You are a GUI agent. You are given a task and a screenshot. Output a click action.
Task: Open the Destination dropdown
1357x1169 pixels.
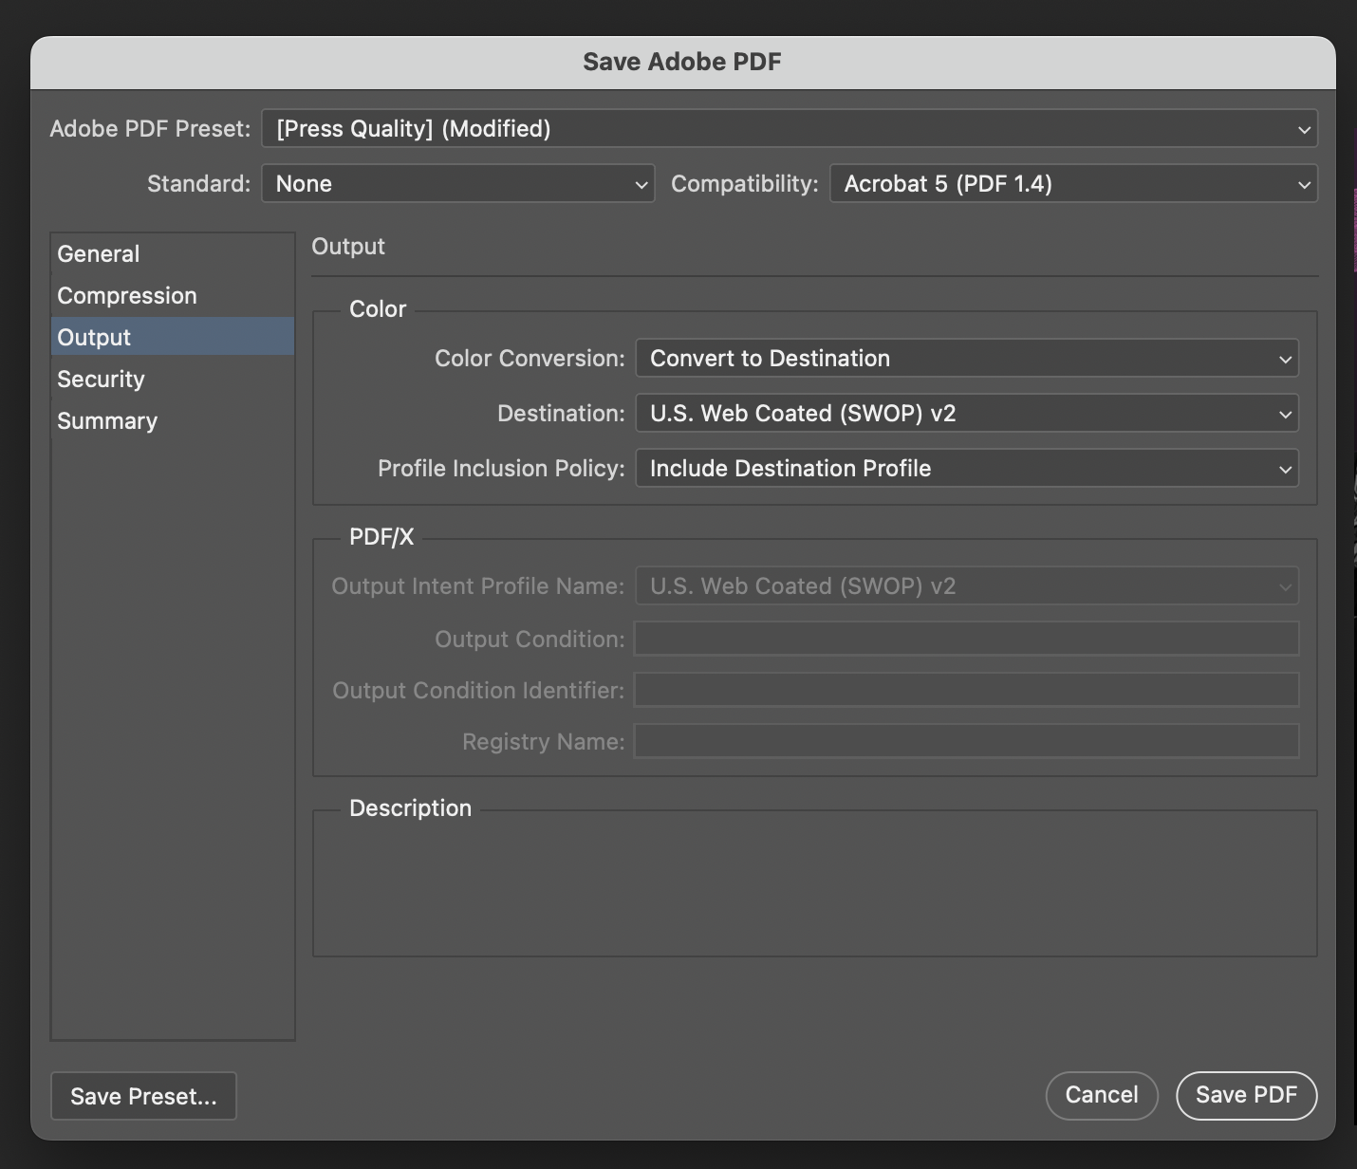tap(966, 413)
